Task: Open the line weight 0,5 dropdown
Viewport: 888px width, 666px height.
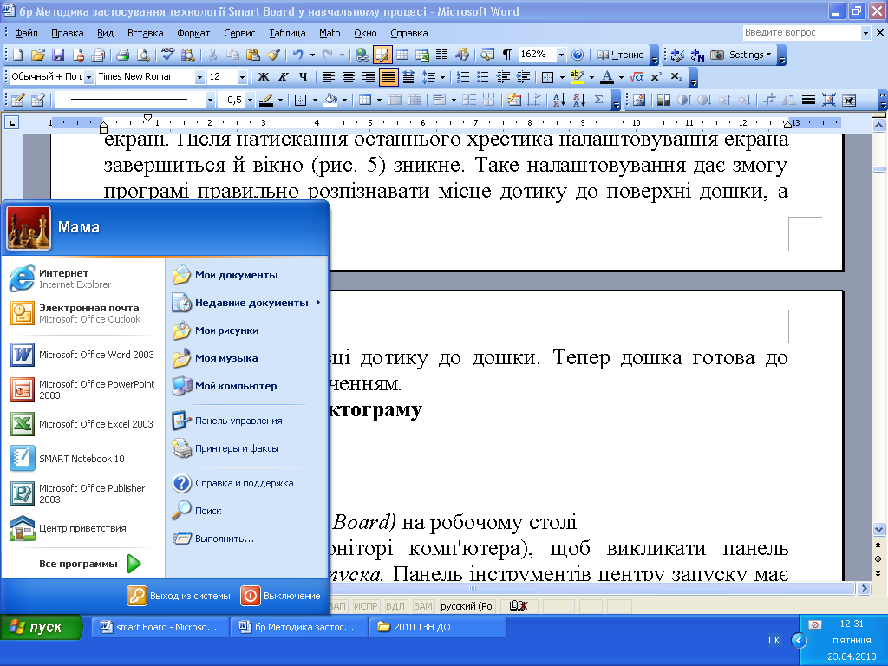Action: click(250, 101)
